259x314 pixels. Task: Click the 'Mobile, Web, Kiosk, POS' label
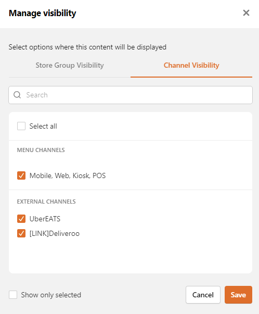(x=68, y=175)
